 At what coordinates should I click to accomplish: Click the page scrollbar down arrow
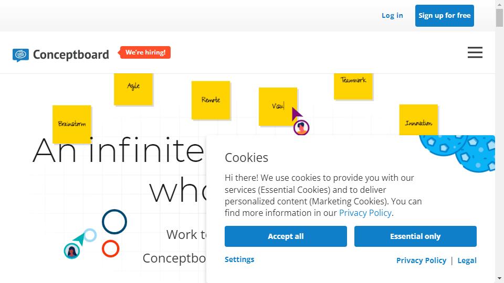coord(499,278)
